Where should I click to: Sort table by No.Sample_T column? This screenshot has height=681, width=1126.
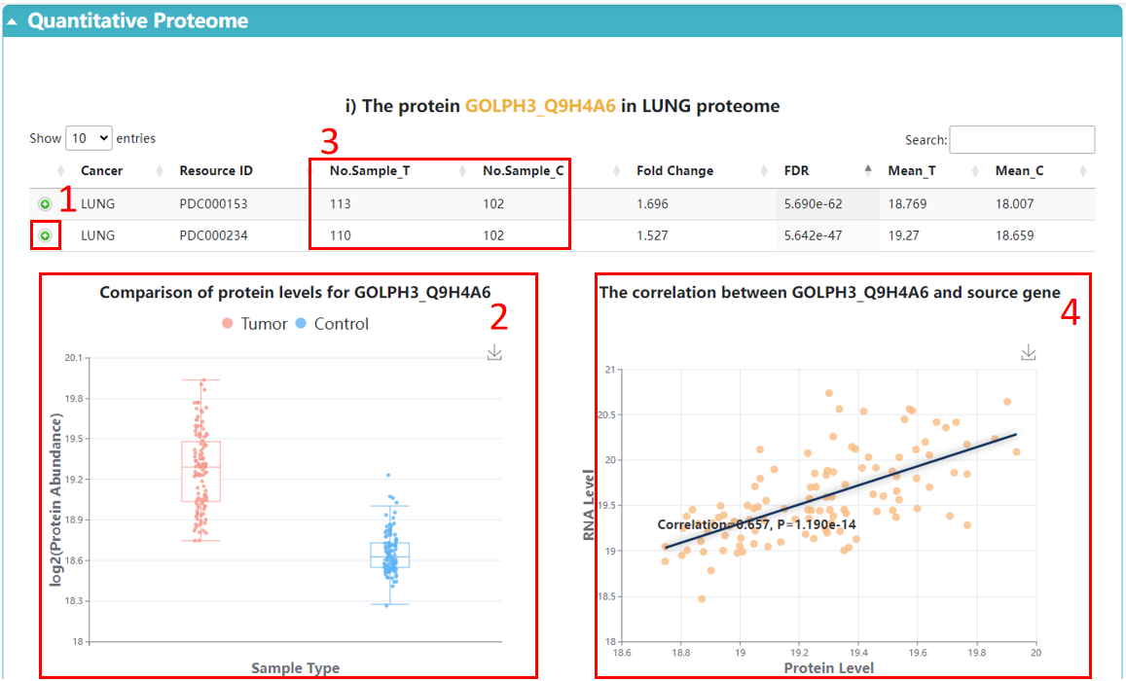point(370,171)
